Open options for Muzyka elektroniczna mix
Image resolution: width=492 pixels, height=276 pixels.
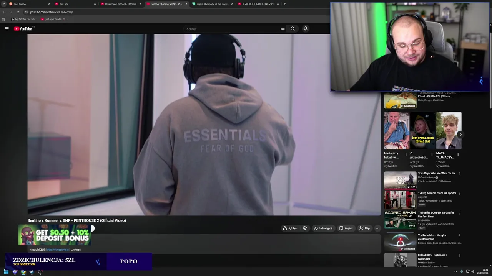pos(460,235)
